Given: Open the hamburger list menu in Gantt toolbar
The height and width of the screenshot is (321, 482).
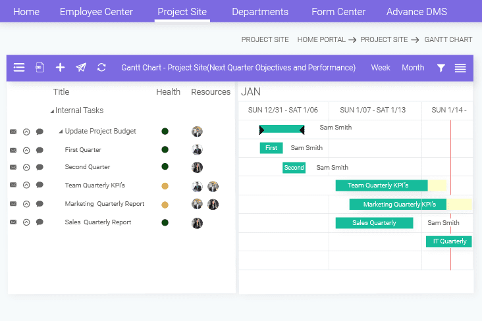Looking at the screenshot, I should (x=18, y=67).
